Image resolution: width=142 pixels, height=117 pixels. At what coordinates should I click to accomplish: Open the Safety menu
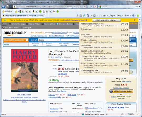[120, 15]
